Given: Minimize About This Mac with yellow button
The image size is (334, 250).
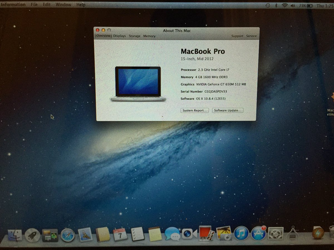Looking at the screenshot, I should 103,30.
